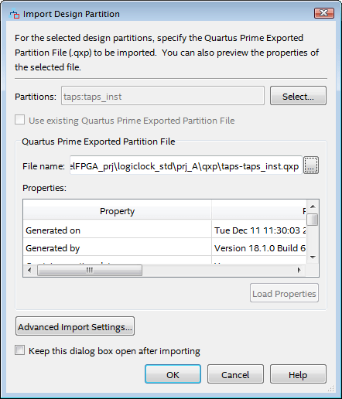Click the Cancel button
342x399 pixels.
(x=235, y=374)
